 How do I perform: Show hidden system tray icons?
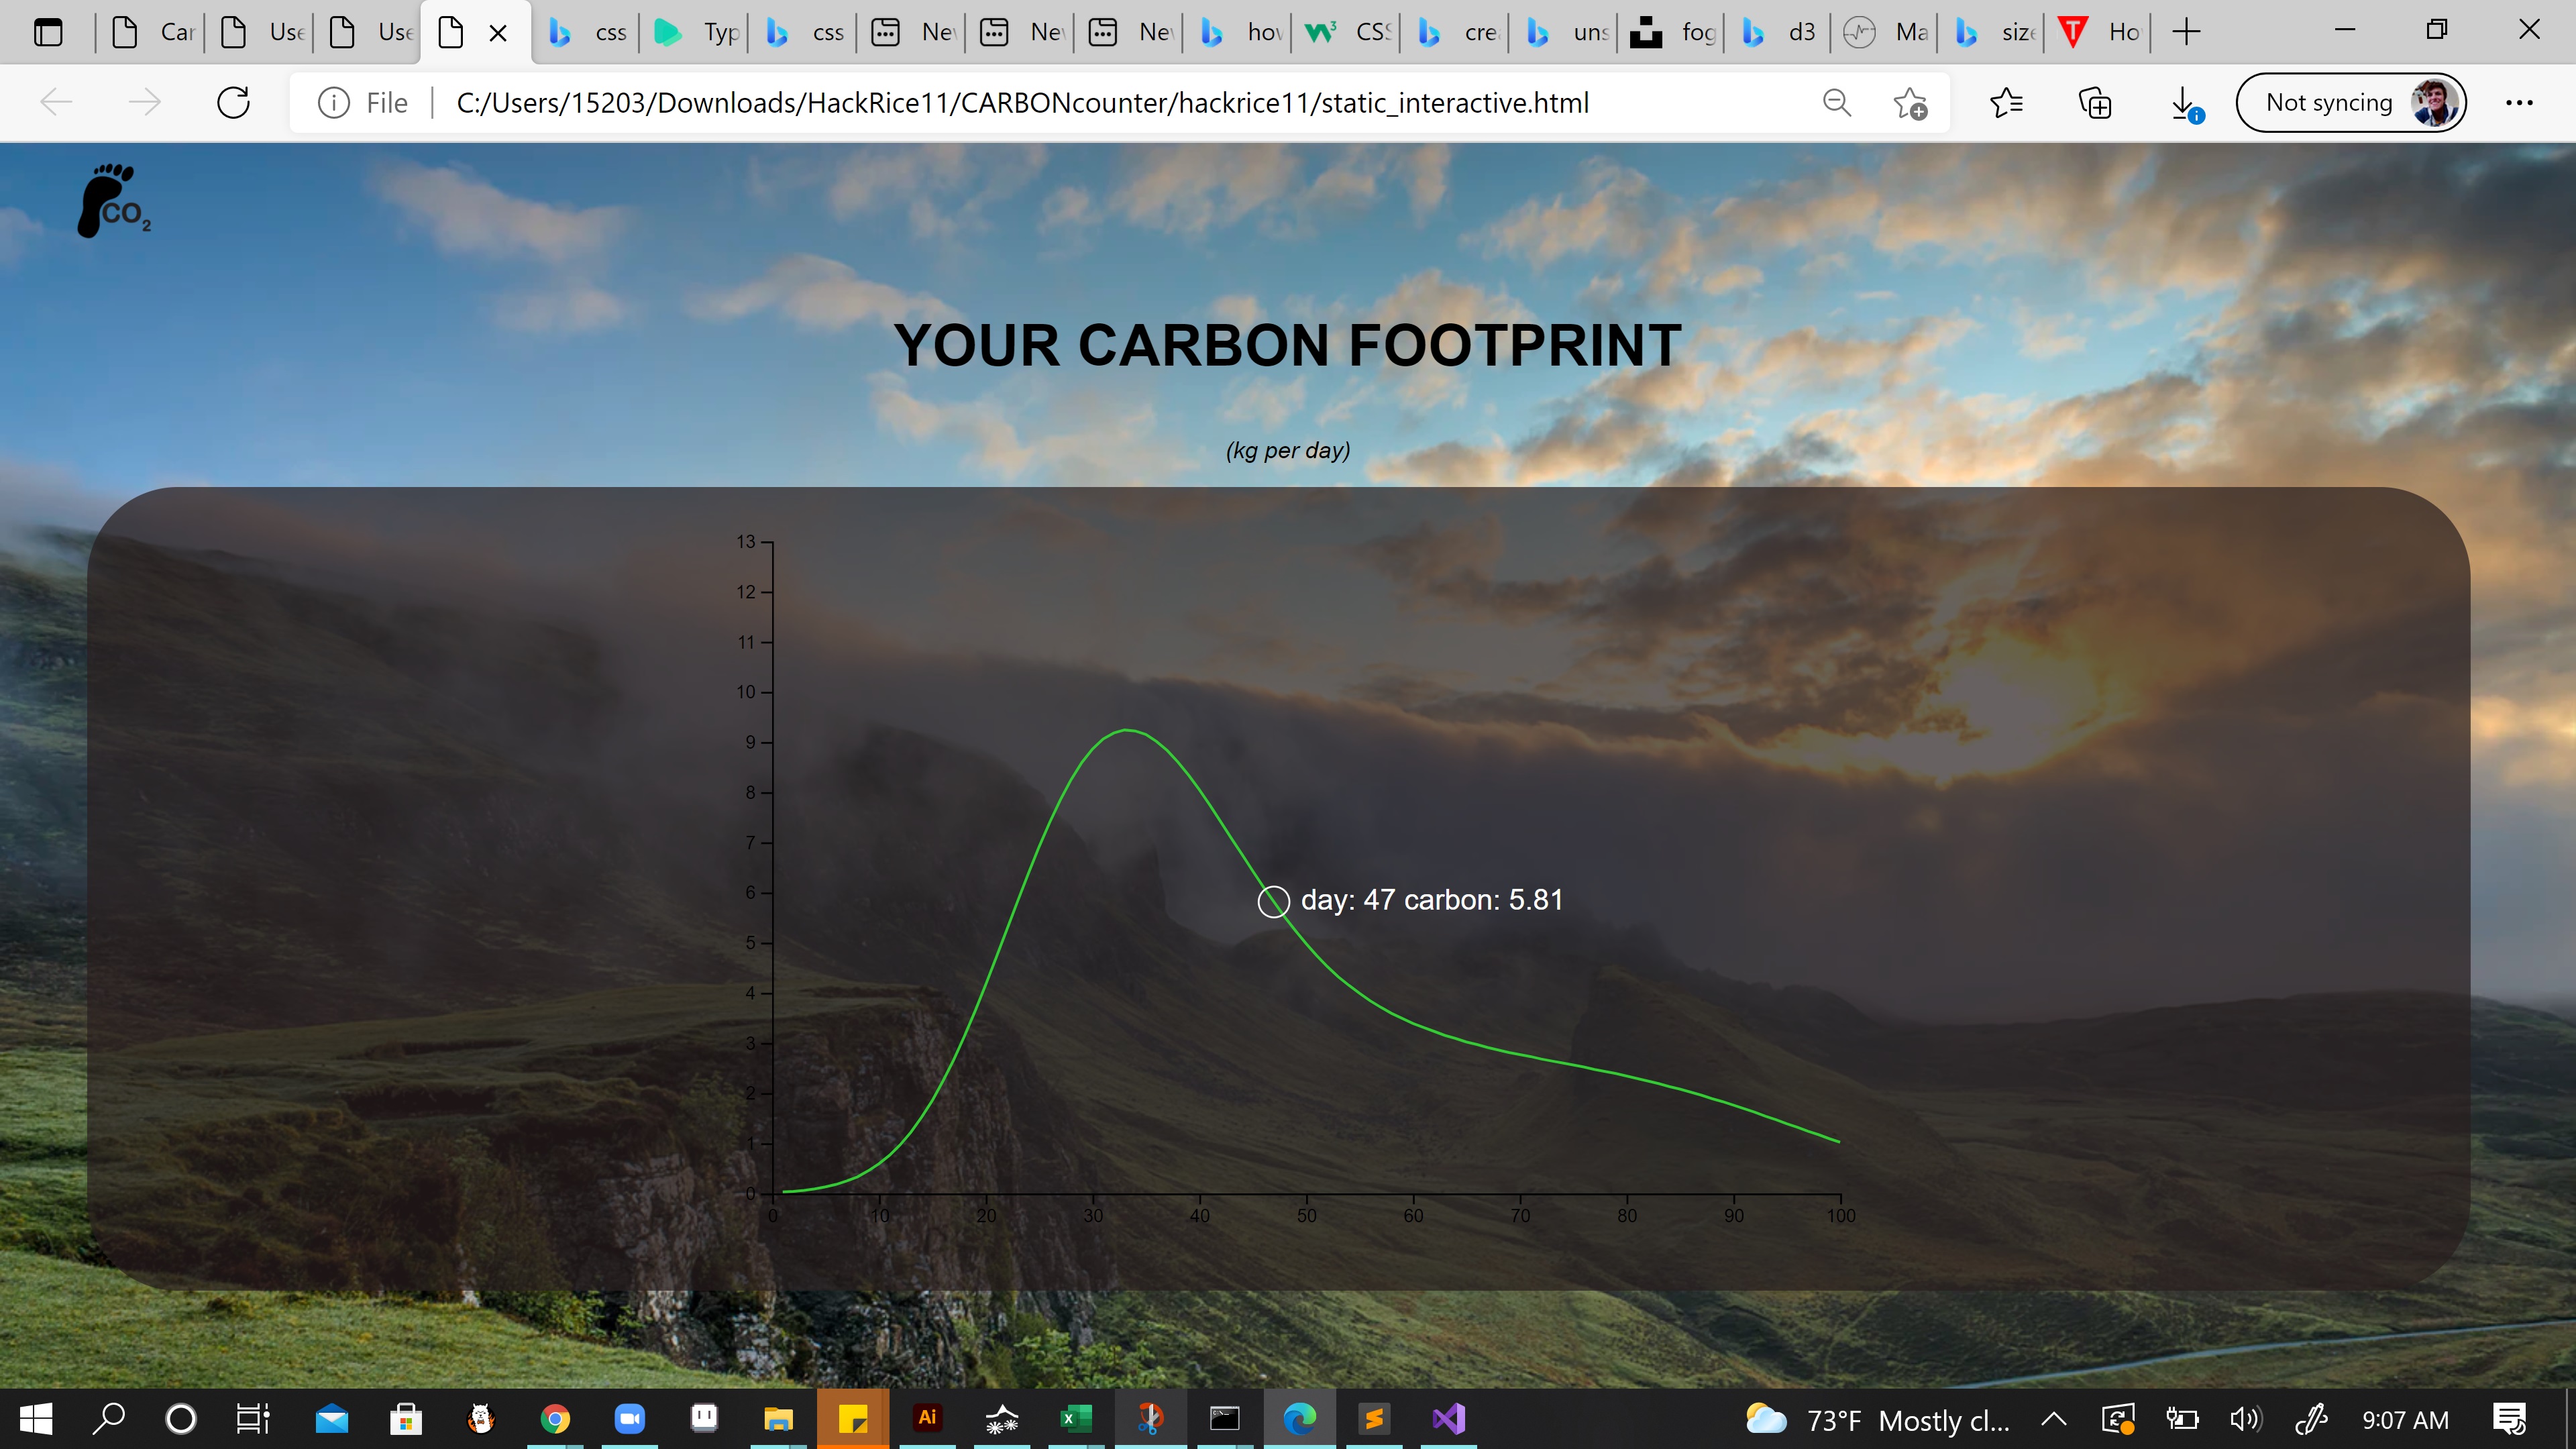point(2053,1419)
